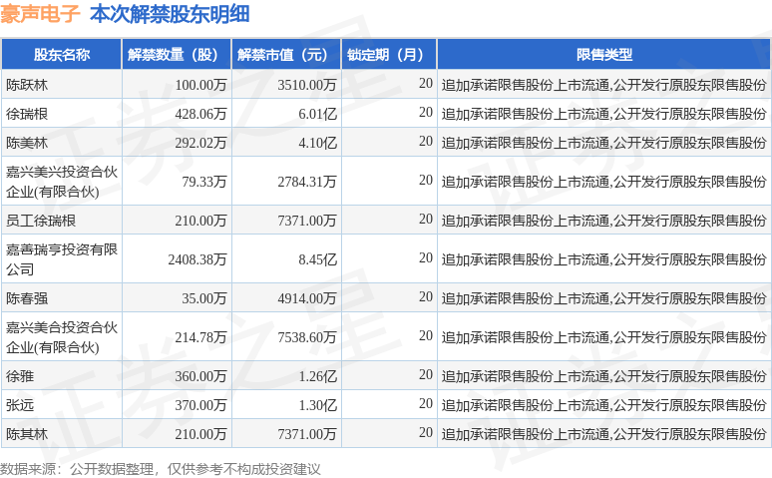The height and width of the screenshot is (478, 772).
Task: Click '7371.00万' in 员工徐瑞根 row
Action: click(307, 221)
